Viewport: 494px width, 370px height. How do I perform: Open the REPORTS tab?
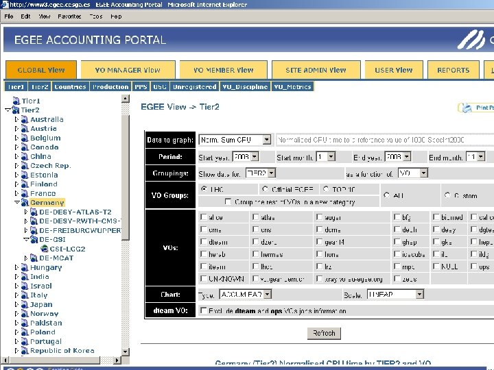(x=454, y=70)
